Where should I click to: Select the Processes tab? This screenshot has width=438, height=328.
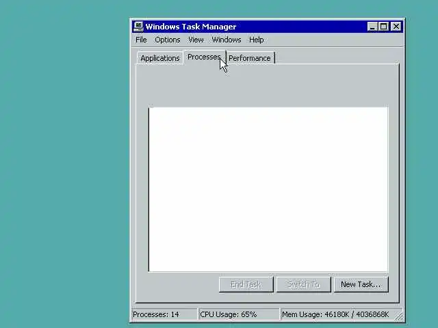tap(204, 57)
